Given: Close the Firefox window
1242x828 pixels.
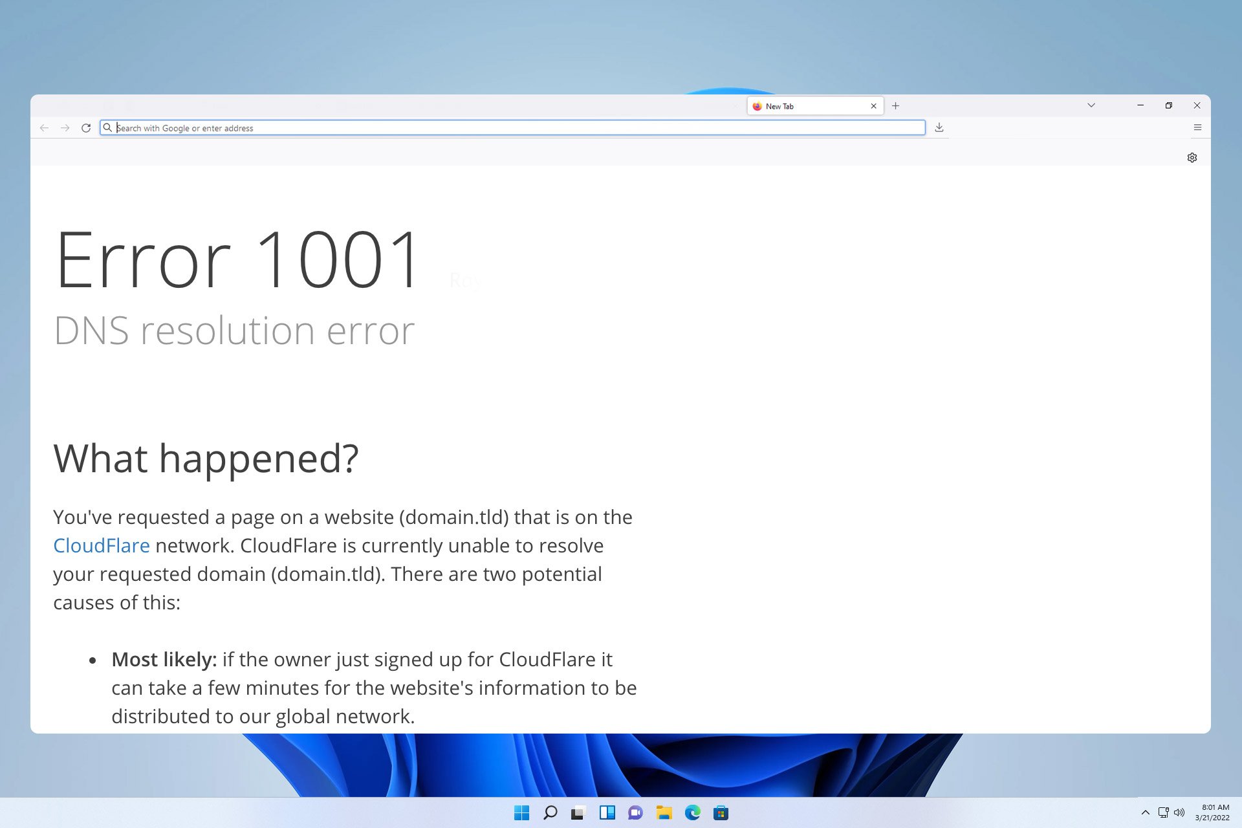Looking at the screenshot, I should [1197, 105].
